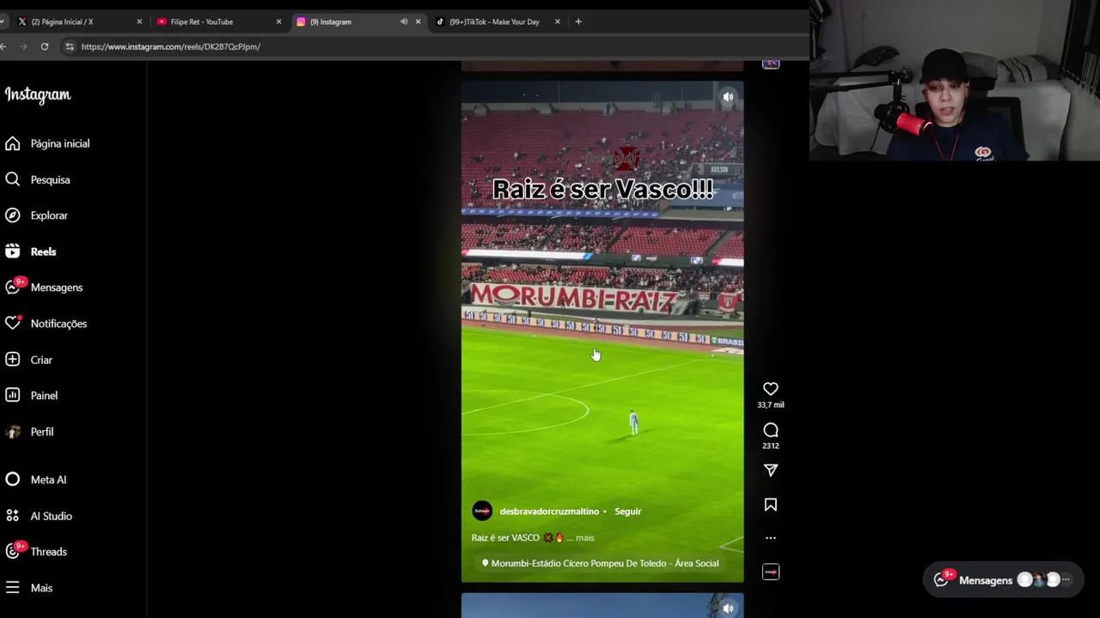Open the site information icon in address bar
The height and width of the screenshot is (618, 1100).
click(70, 46)
